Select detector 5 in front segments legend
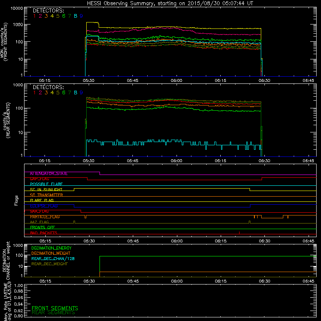Screen dimensions: 321x321 coord(58,16)
